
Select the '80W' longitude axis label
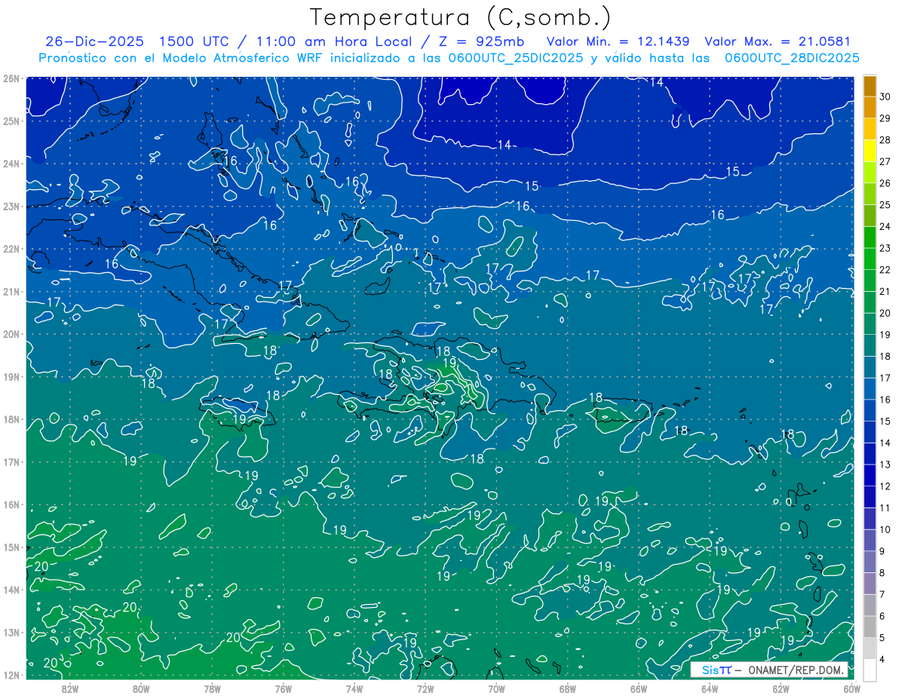coord(141,688)
